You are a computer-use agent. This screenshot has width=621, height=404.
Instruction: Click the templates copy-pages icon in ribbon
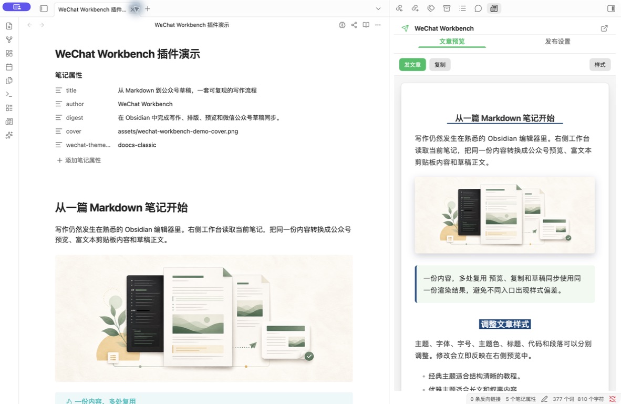point(9,80)
